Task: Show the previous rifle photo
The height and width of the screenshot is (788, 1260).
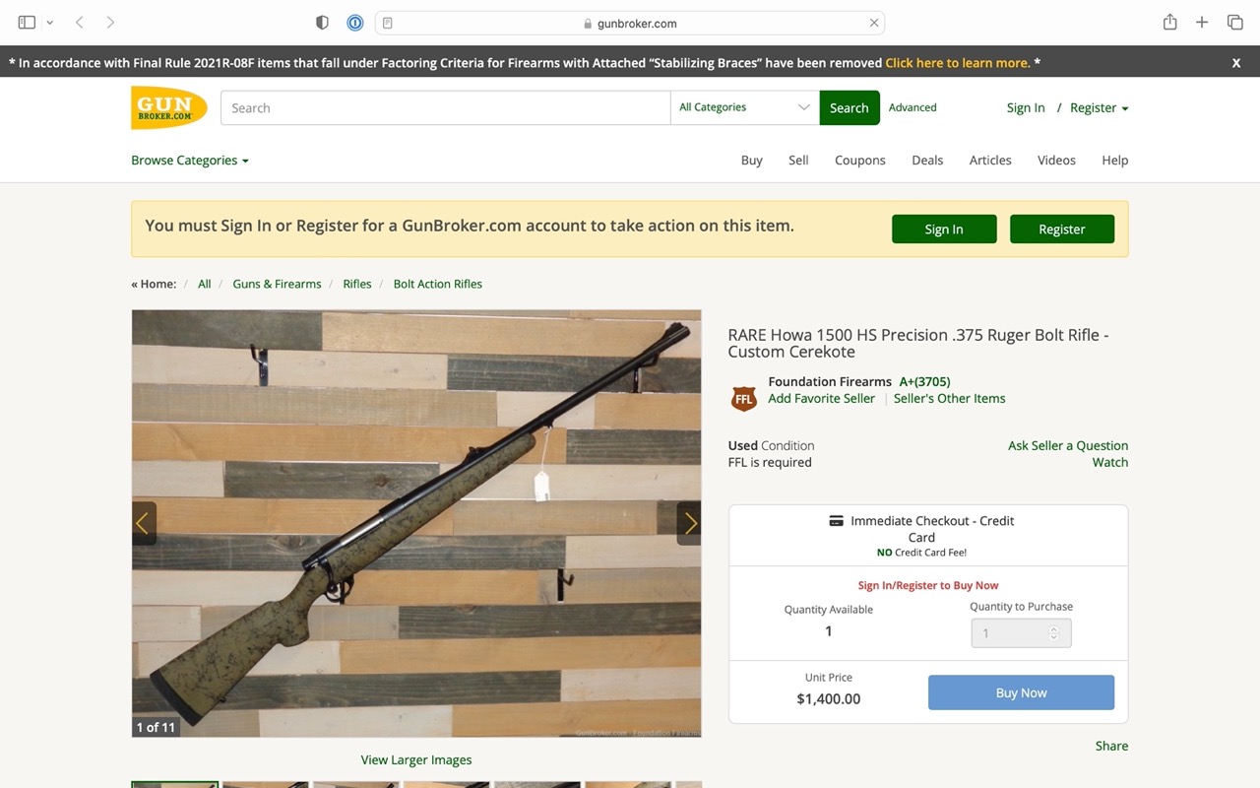Action: point(144,523)
